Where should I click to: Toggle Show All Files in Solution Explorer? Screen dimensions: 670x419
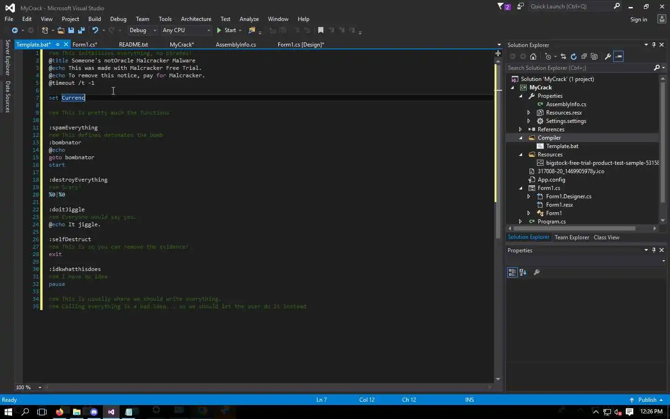pyautogui.click(x=594, y=56)
